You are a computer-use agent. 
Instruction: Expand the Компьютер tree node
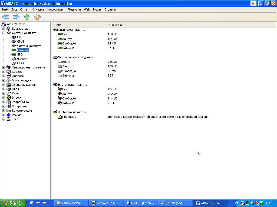pos(4,29)
